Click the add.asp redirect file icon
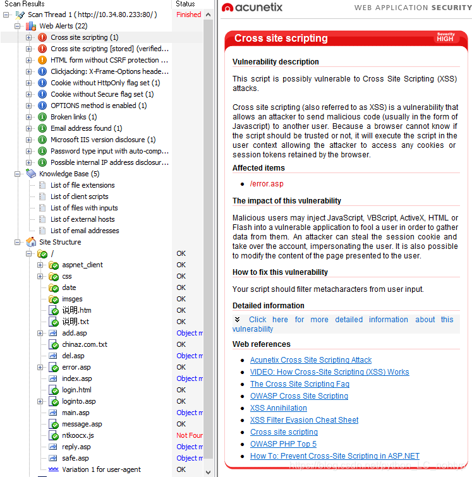The image size is (472, 477). pyautogui.click(x=53, y=333)
